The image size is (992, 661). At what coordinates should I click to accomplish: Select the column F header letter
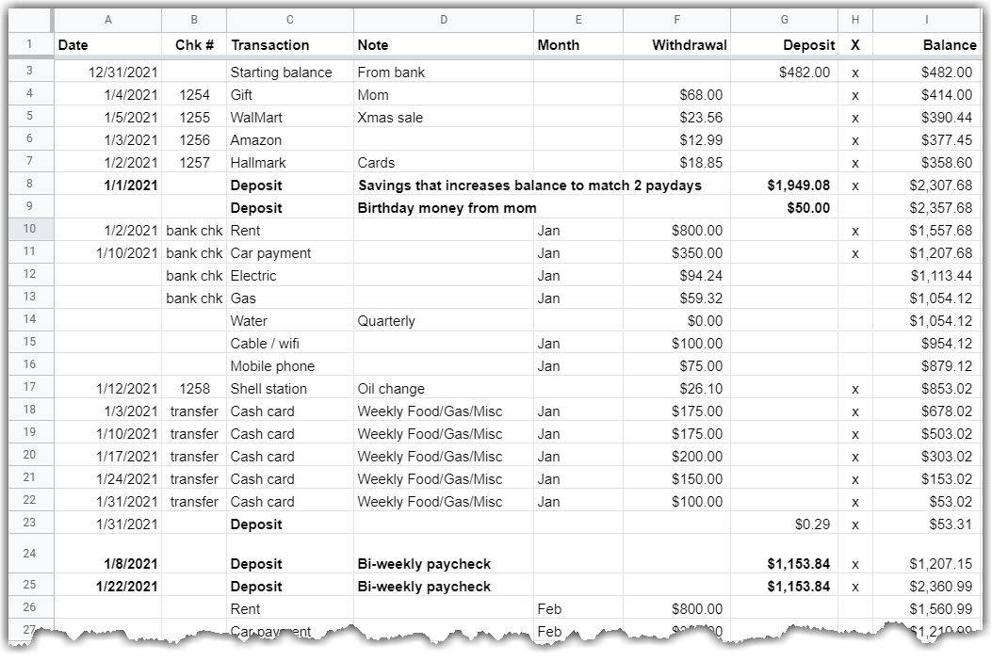point(676,20)
